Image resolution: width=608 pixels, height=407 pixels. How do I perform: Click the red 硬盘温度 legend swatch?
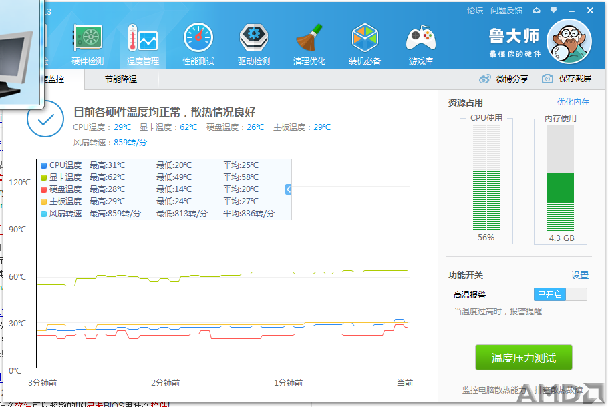point(44,189)
